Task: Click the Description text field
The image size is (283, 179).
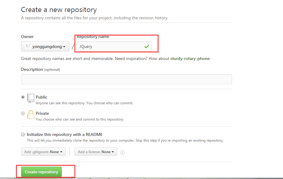Action: (x=127, y=79)
